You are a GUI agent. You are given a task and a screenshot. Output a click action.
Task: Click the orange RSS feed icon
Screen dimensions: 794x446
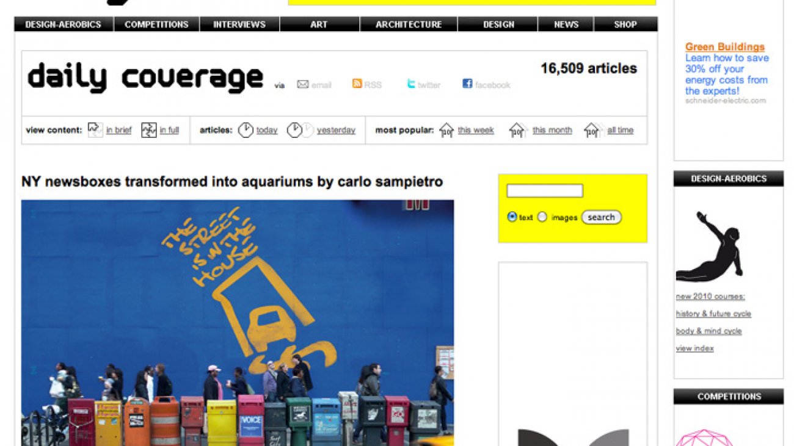(357, 84)
